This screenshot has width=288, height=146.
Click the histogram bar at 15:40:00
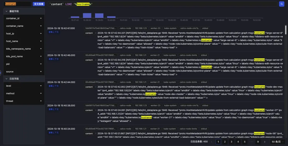[111, 17]
